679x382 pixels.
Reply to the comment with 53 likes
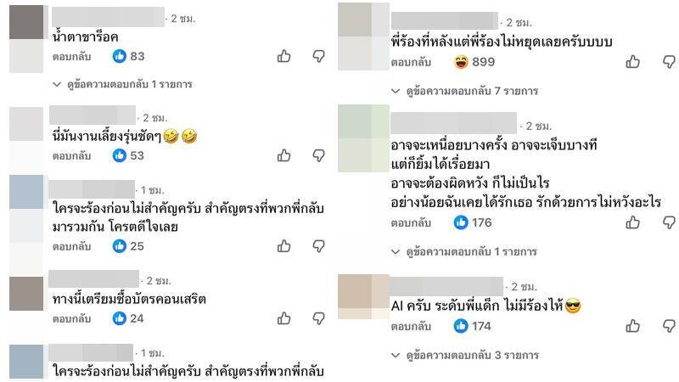click(72, 156)
